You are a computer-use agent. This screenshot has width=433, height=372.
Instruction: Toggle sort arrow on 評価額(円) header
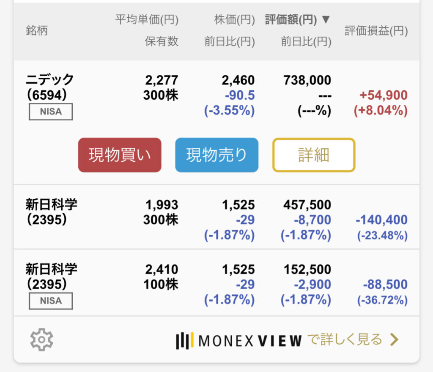326,19
